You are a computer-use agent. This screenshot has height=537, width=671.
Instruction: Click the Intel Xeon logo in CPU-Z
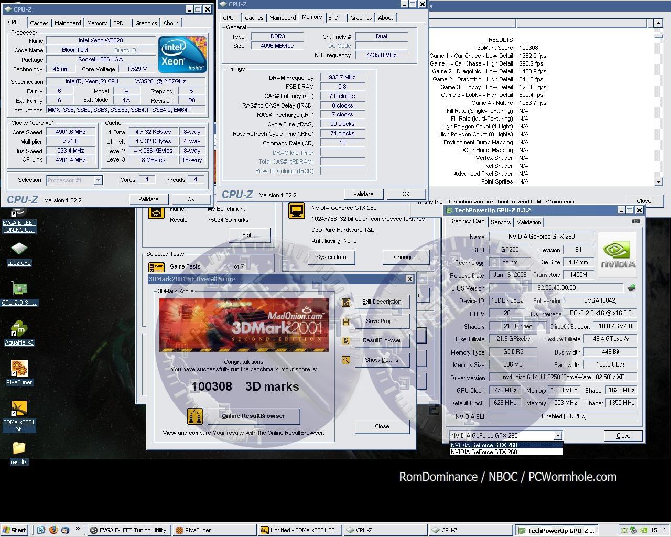click(182, 55)
